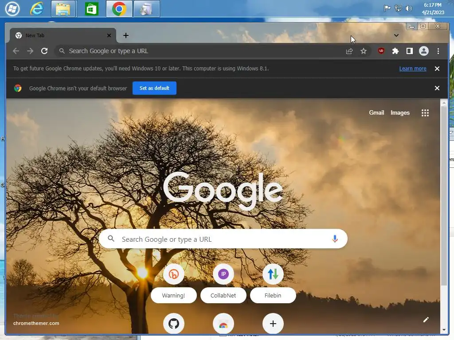Image resolution: width=454 pixels, height=340 pixels.
Task: Open the Windows Start button
Action: click(12, 9)
